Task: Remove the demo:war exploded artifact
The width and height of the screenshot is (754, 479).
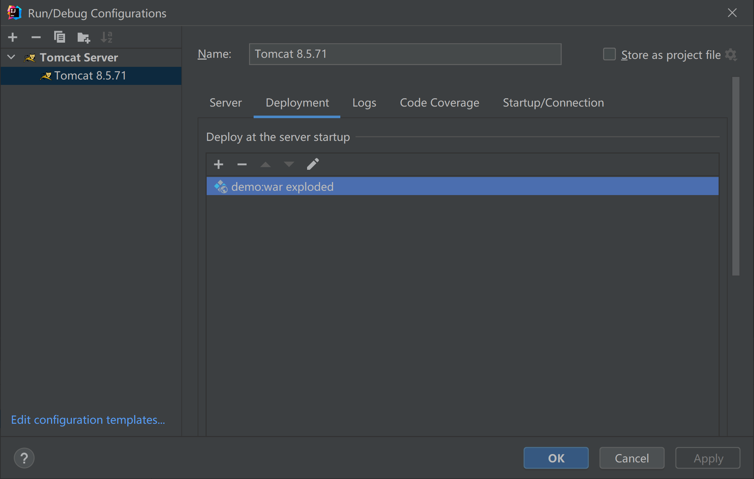Action: (242, 164)
